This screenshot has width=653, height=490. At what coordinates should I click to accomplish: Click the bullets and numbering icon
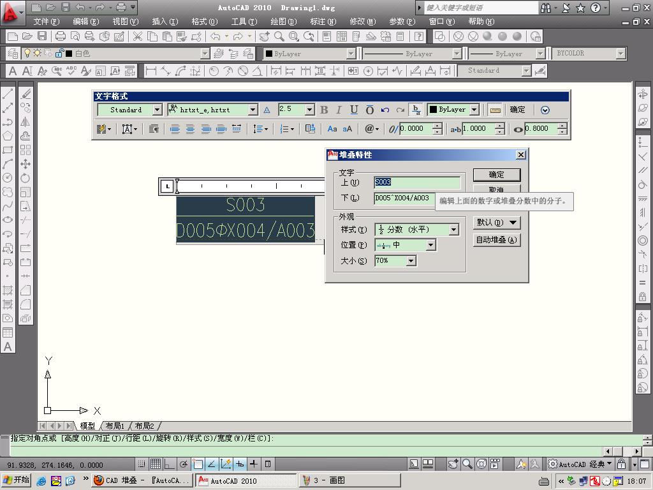pos(286,129)
